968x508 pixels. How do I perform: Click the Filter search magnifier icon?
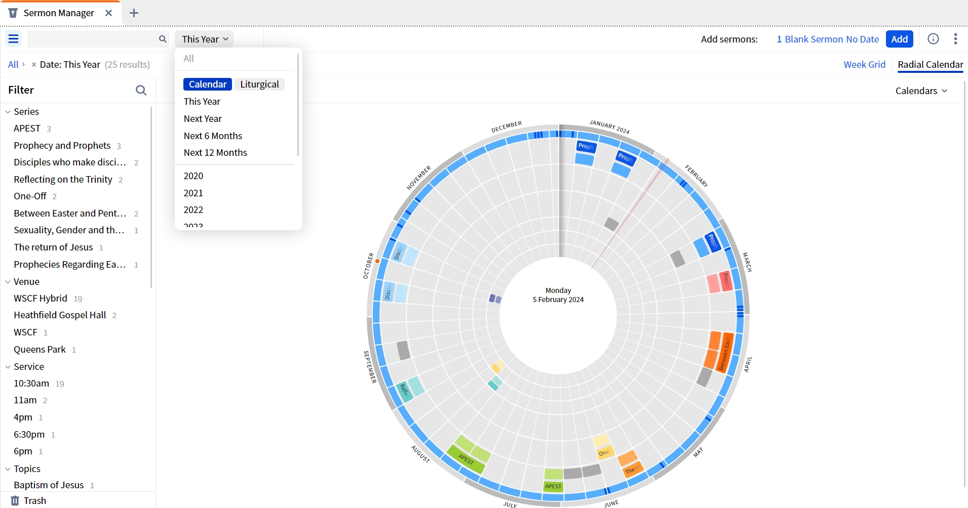coord(141,90)
